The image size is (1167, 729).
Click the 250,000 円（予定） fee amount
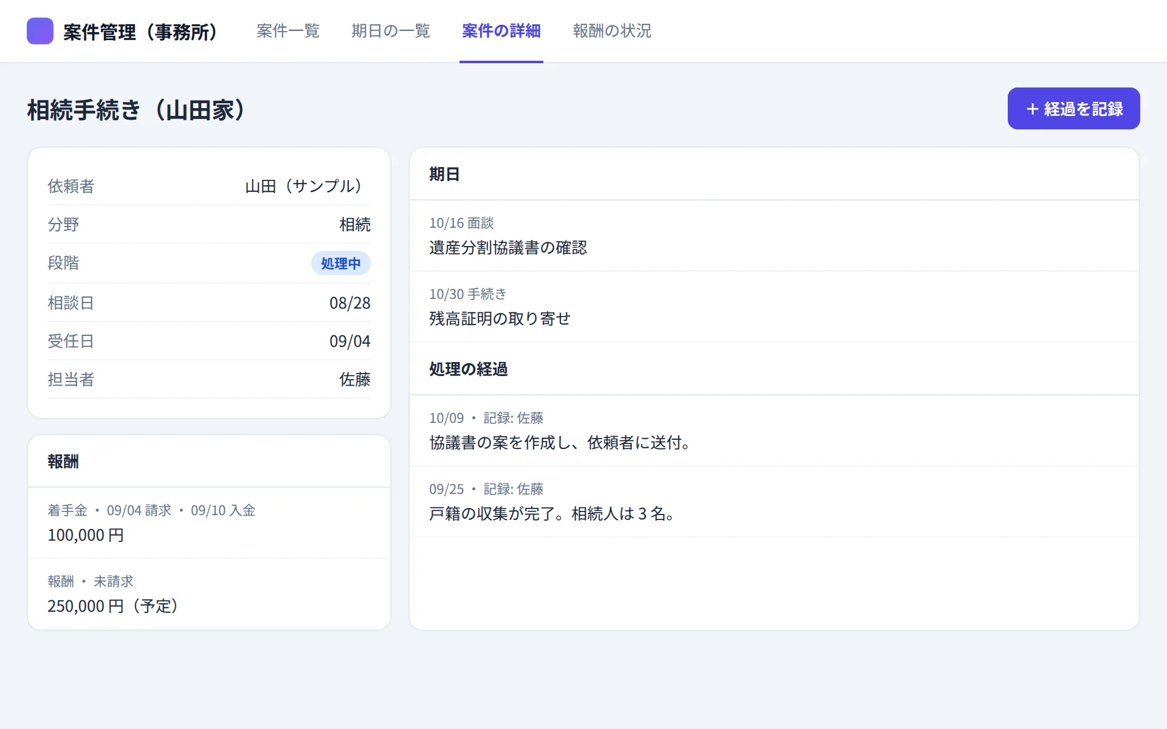(x=114, y=606)
